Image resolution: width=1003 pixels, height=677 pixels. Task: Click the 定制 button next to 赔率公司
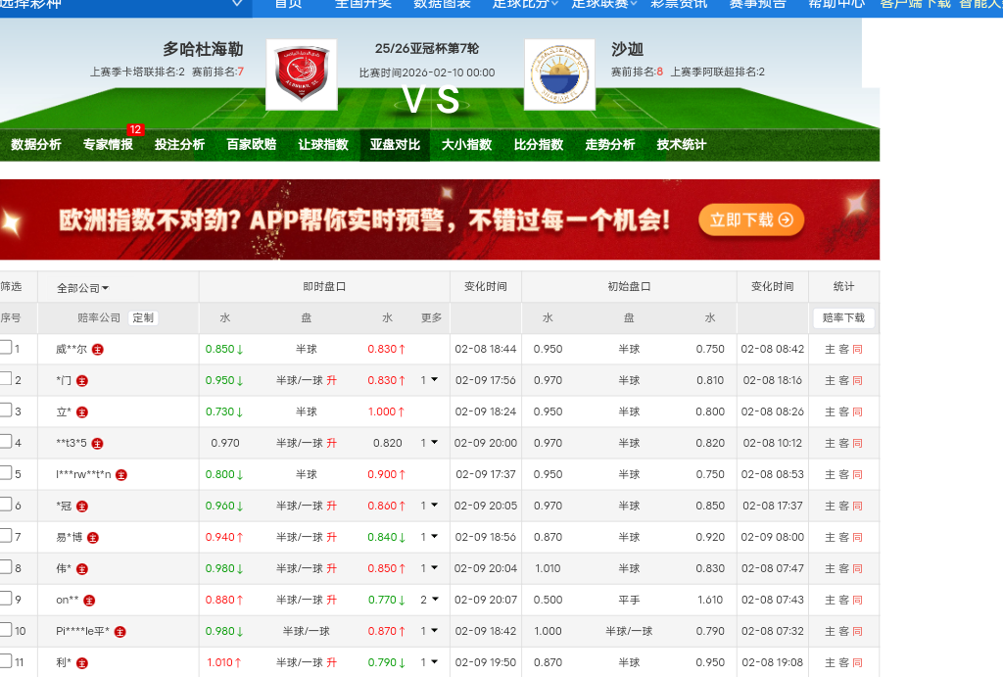[143, 317]
